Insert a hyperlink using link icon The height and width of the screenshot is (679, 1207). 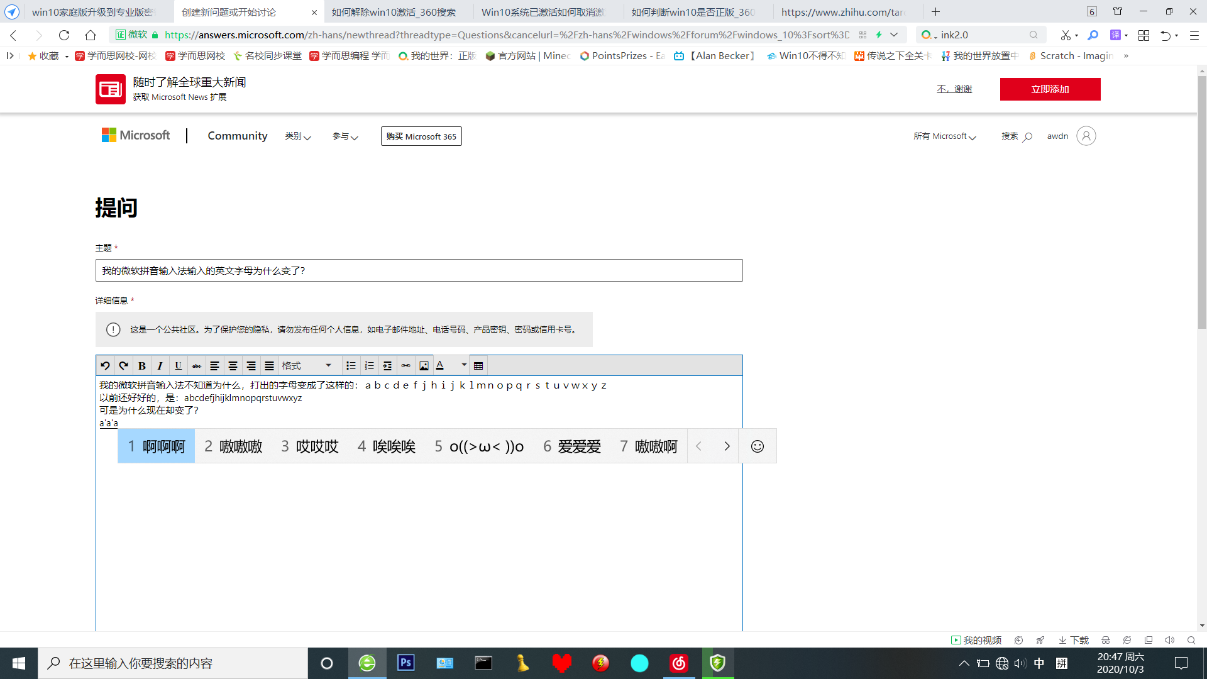click(x=405, y=366)
